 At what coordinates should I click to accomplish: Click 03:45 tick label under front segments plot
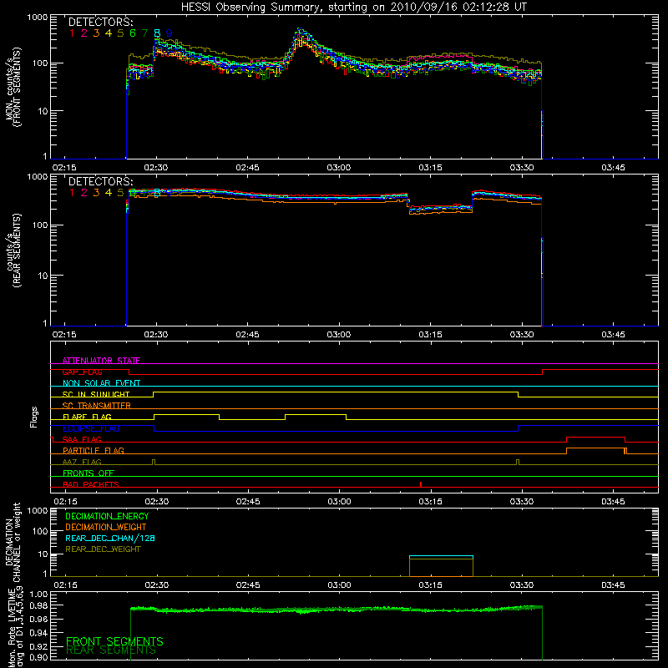[x=613, y=168]
